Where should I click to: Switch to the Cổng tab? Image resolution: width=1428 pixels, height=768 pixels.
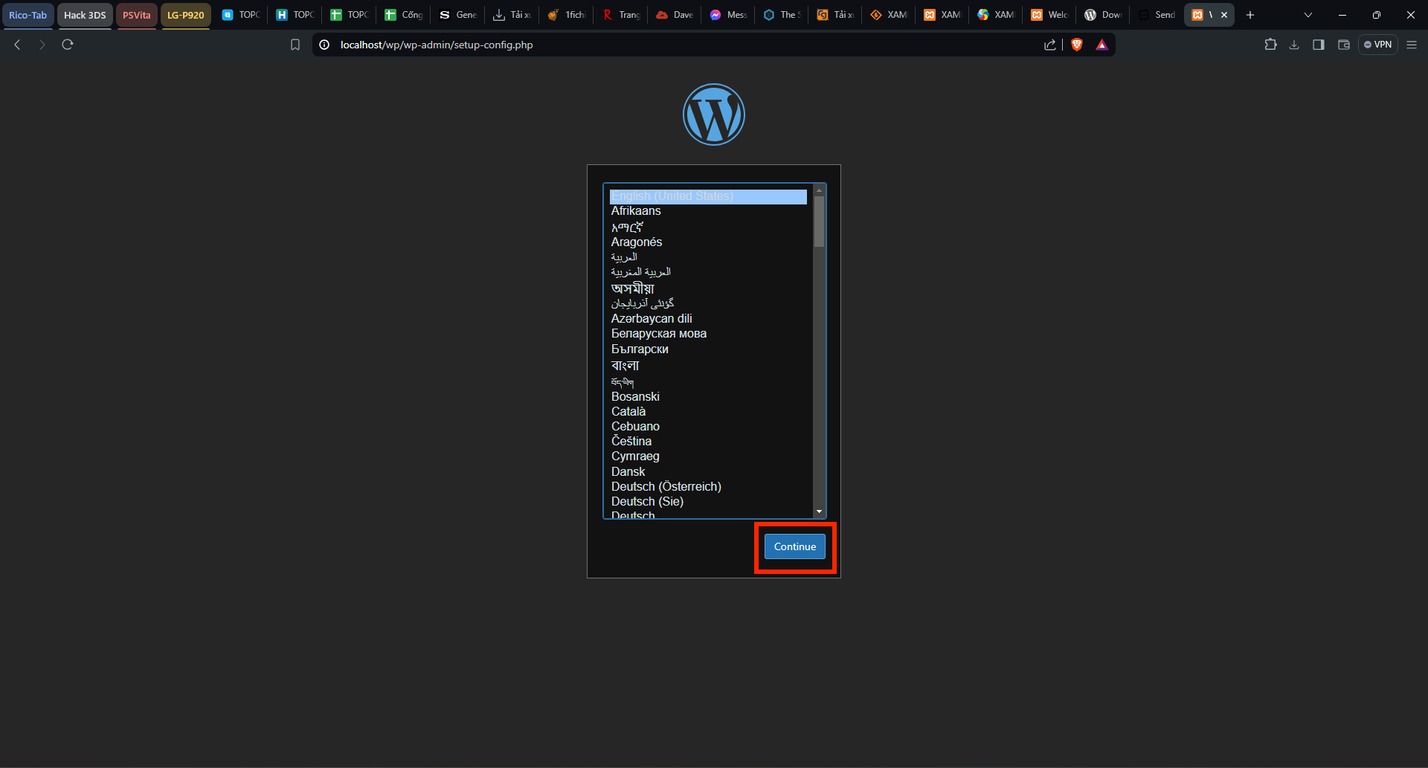click(x=403, y=15)
